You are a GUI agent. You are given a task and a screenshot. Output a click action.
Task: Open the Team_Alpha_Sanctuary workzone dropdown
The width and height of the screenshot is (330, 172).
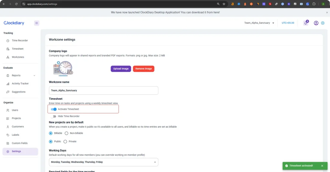tap(259, 23)
